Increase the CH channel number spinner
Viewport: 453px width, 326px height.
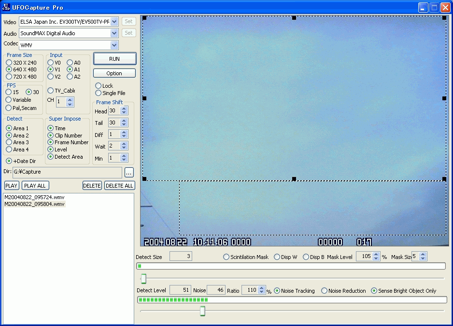pos(70,99)
